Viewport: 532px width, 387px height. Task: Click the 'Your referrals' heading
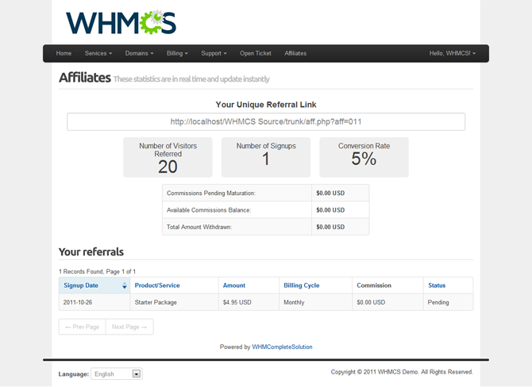(x=91, y=251)
